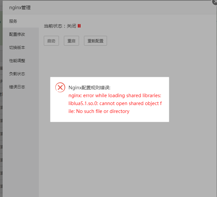The width and height of the screenshot is (217, 197).
Task: Click the liblua5.1.so.0 error message line
Action: (115, 103)
